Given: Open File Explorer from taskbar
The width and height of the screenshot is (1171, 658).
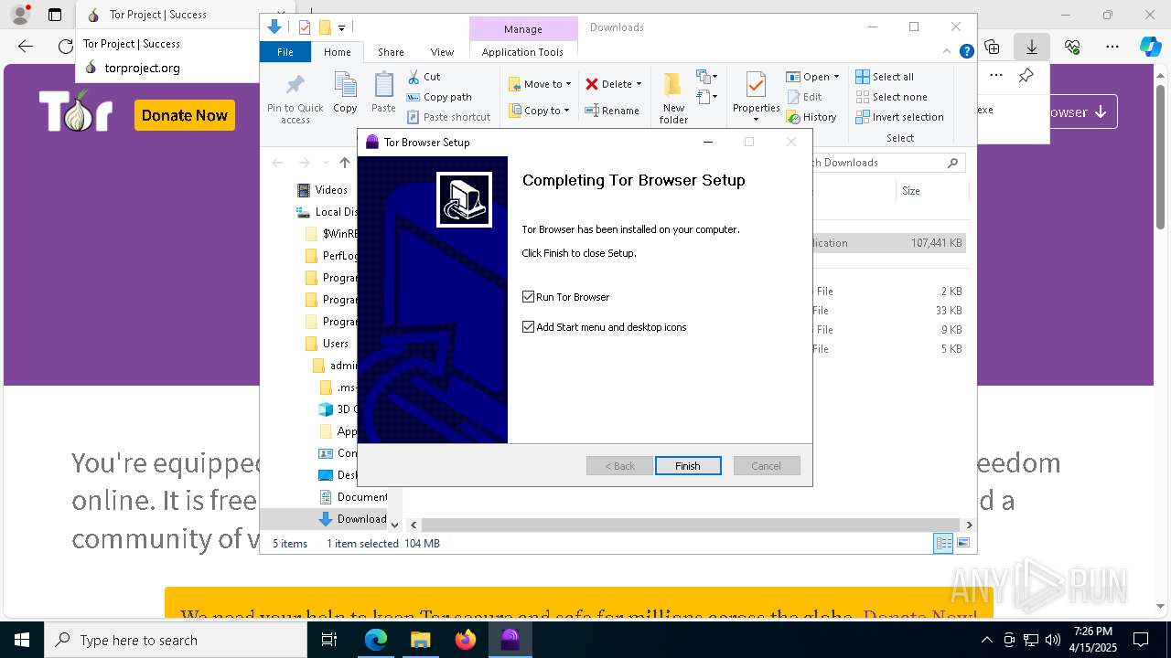Looking at the screenshot, I should [420, 640].
